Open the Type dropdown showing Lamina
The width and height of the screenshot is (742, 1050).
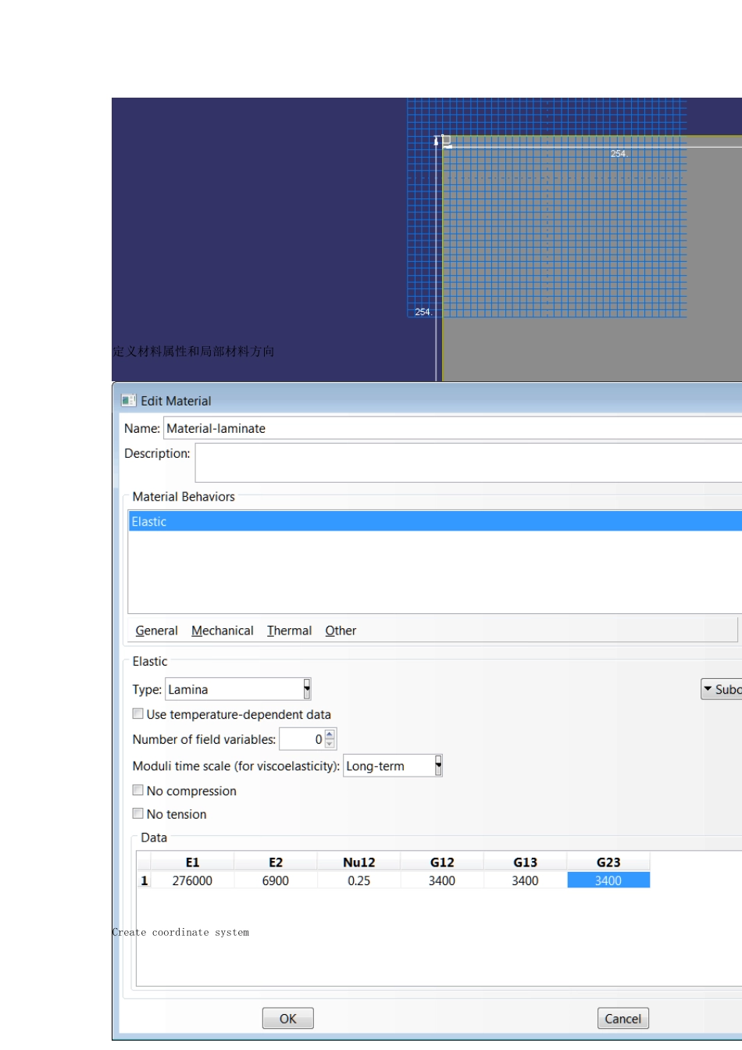[307, 689]
